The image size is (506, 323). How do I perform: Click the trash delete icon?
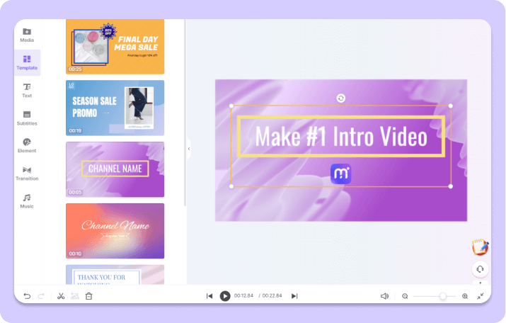pyautogui.click(x=88, y=296)
